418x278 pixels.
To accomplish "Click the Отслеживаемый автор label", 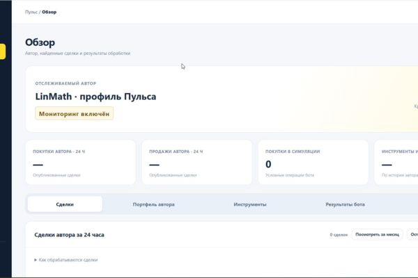I will pyautogui.click(x=65, y=83).
